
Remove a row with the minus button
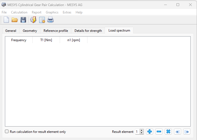click(x=159, y=132)
